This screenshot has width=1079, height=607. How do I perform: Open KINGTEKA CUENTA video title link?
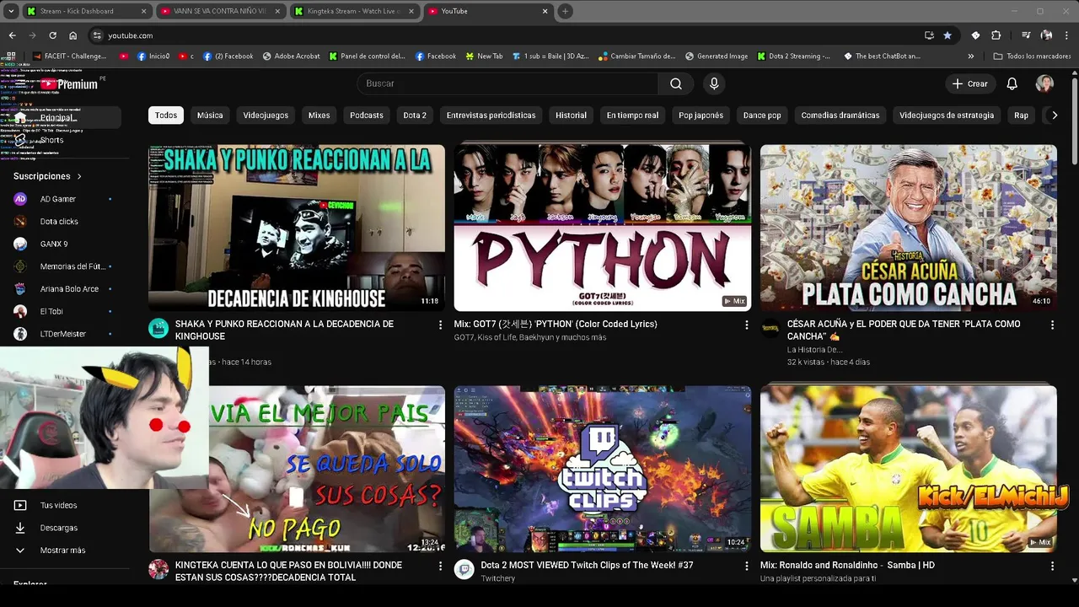[288, 571]
